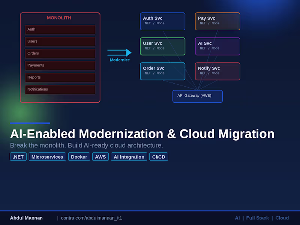The height and width of the screenshot is (225, 300).
Task: Select the Payments row in the monolith
Action: (60, 65)
